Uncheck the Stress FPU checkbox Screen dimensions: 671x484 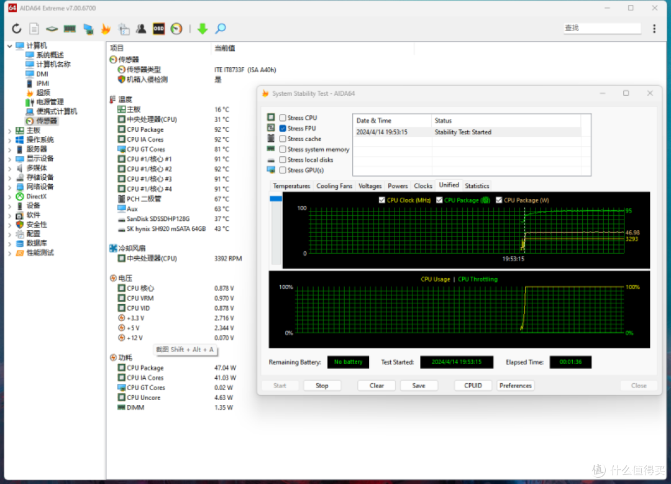[x=283, y=129]
